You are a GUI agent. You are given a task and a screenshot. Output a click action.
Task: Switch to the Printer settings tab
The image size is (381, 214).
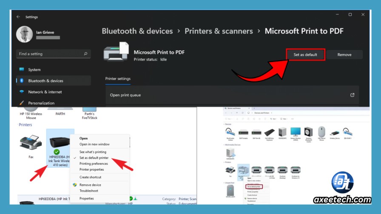tap(118, 79)
